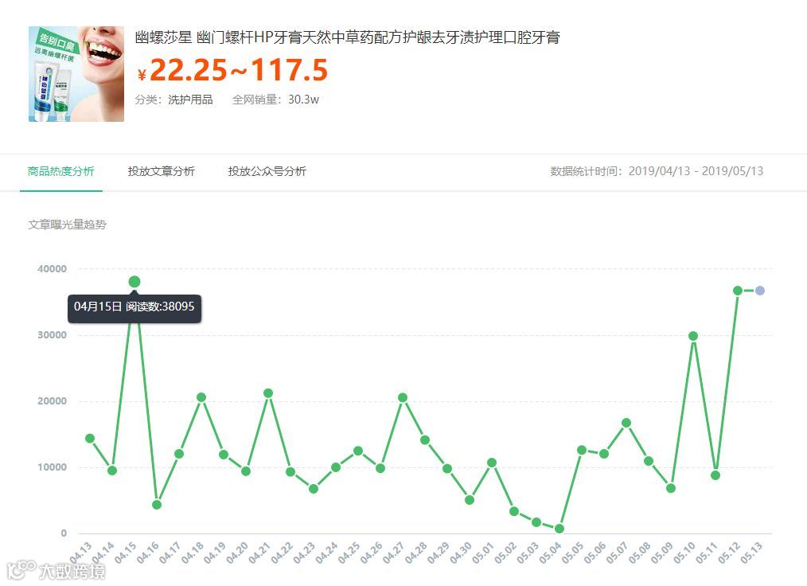Click the 05.02 data point
The height and width of the screenshot is (586, 807).
coord(514,511)
